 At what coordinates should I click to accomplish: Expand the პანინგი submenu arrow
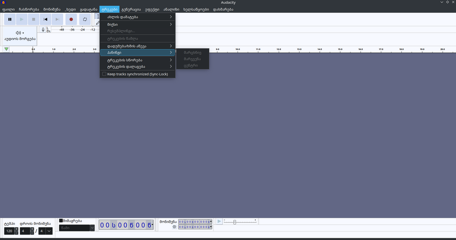tap(171, 52)
